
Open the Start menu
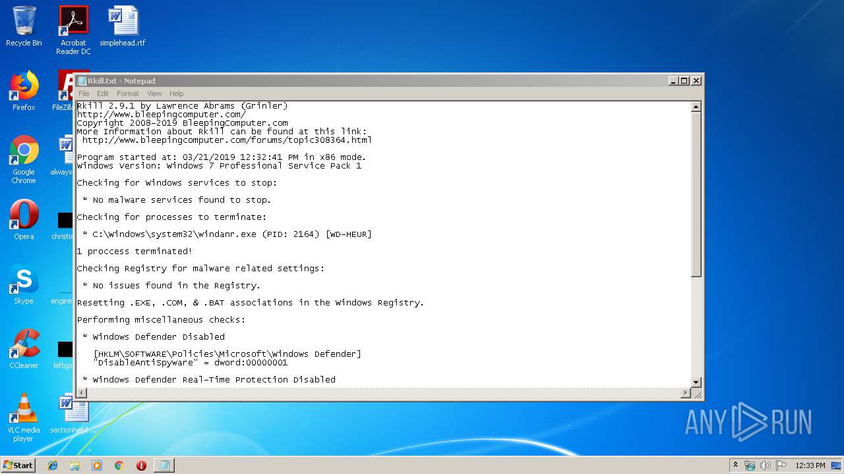(x=18, y=465)
